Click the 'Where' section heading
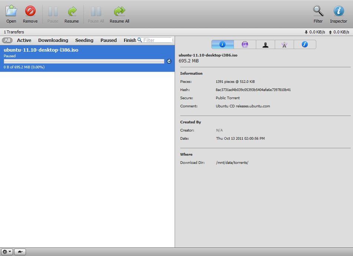The image size is (353, 256). 187,155
